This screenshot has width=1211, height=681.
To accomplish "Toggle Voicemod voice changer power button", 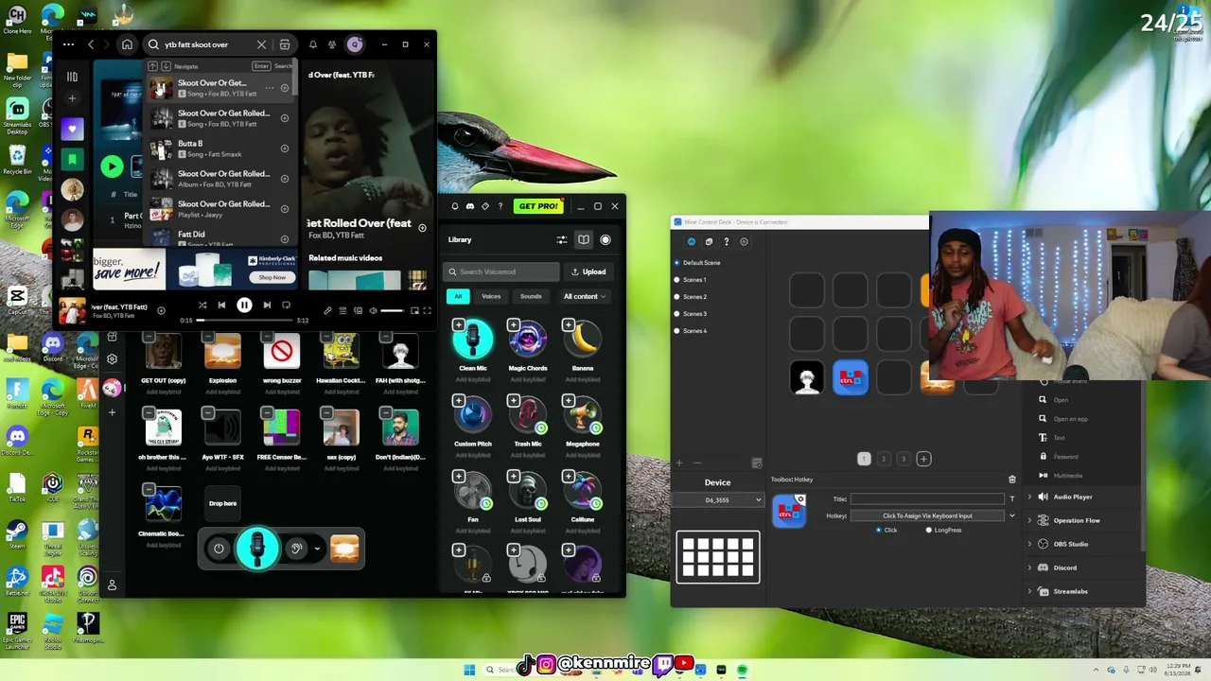I will (219, 549).
